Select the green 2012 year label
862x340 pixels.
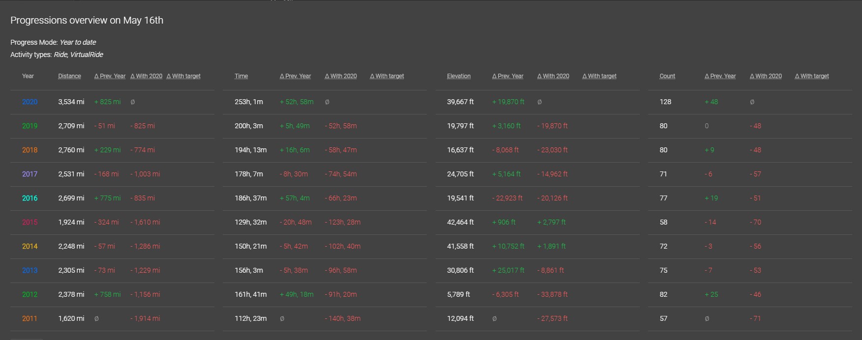30,294
